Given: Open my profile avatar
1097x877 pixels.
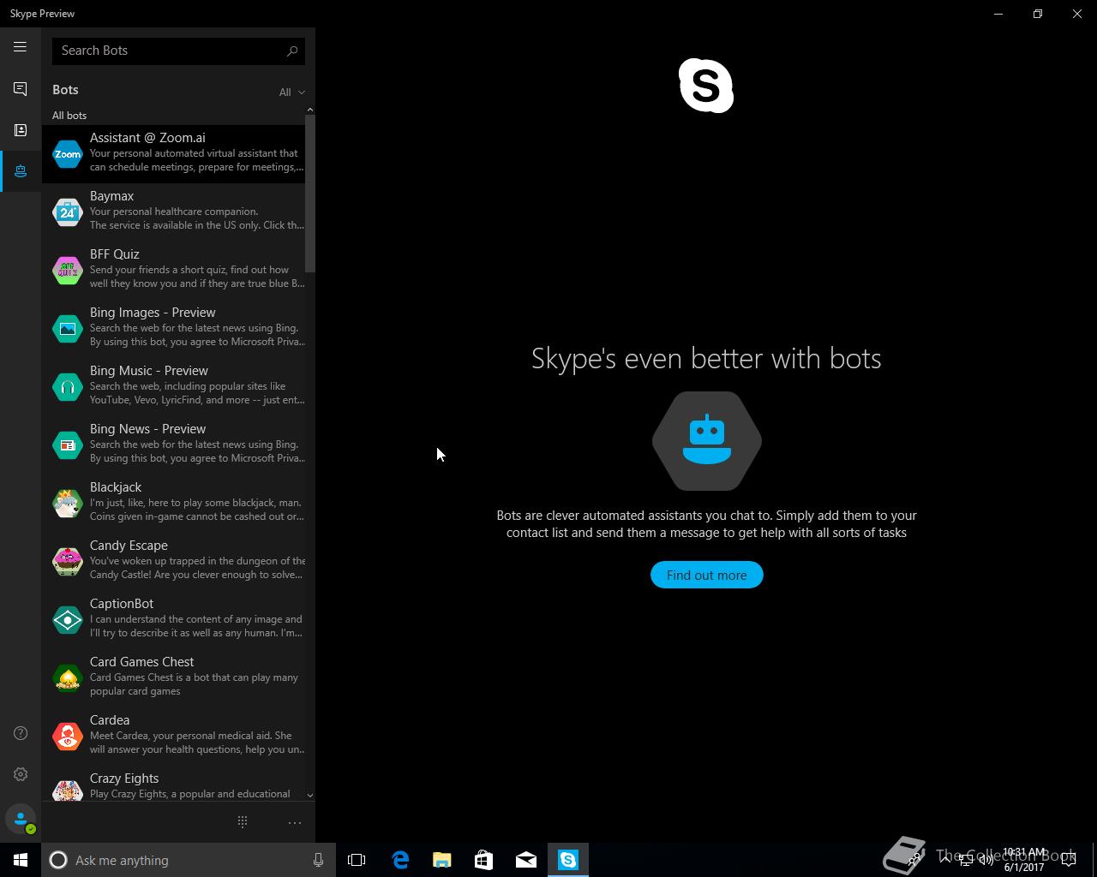Looking at the screenshot, I should click(x=21, y=819).
